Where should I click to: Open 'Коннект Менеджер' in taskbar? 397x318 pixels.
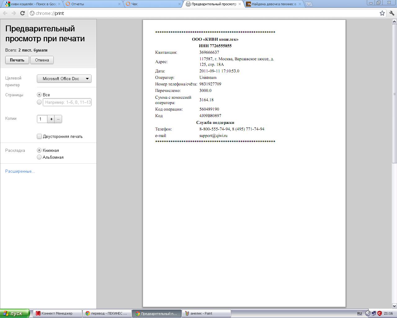(57, 313)
